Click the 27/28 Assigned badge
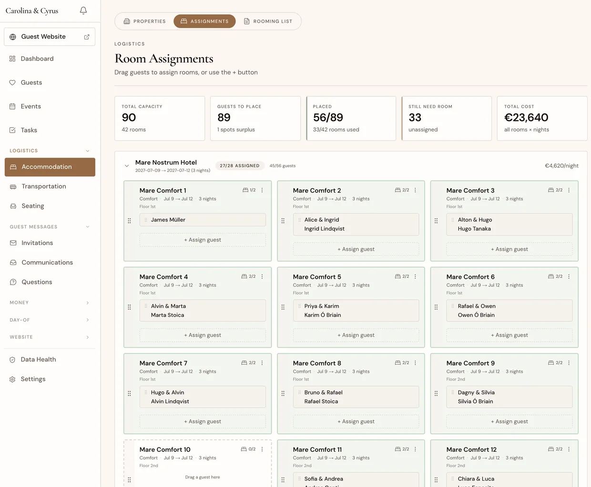The width and height of the screenshot is (591, 487). tap(240, 166)
